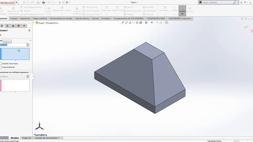Viewport: 253px width, 142px height.
Task: Click the Hide/Show Items icon
Action: 152,23
